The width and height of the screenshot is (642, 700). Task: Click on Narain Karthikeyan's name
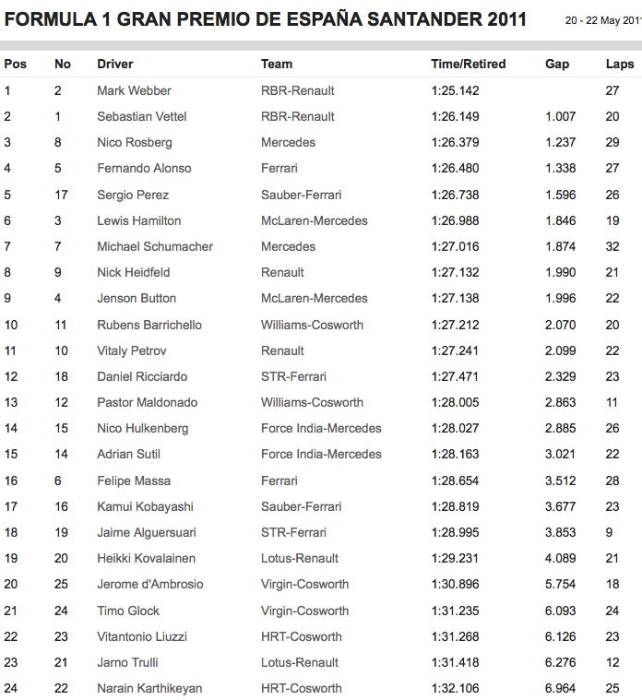pos(149,688)
